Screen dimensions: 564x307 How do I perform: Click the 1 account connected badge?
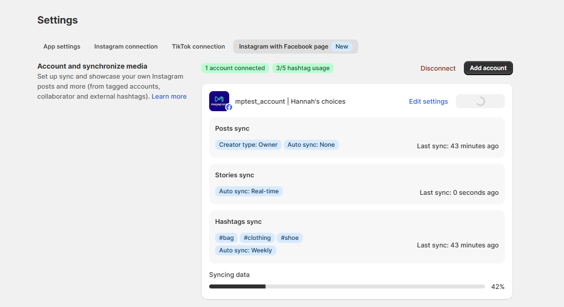(x=235, y=68)
